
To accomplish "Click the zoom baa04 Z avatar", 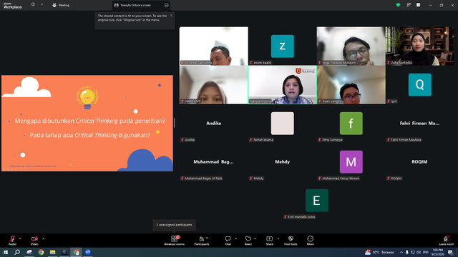I will click(x=283, y=46).
